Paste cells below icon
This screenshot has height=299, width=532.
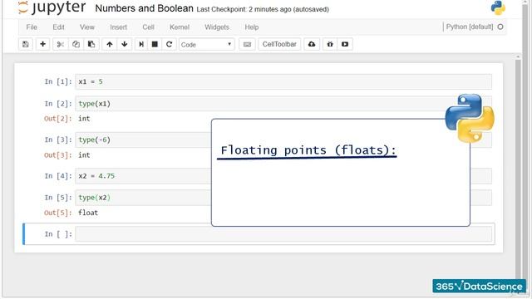coord(91,44)
